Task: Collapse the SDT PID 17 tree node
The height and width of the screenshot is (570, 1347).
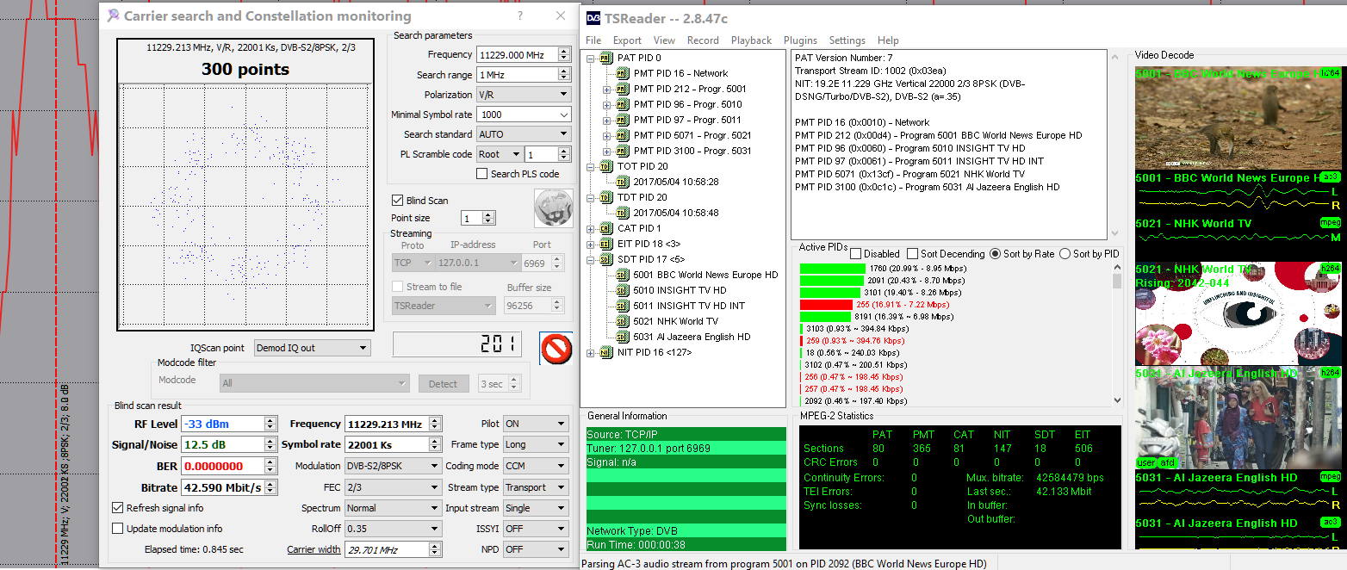Action: pos(590,259)
